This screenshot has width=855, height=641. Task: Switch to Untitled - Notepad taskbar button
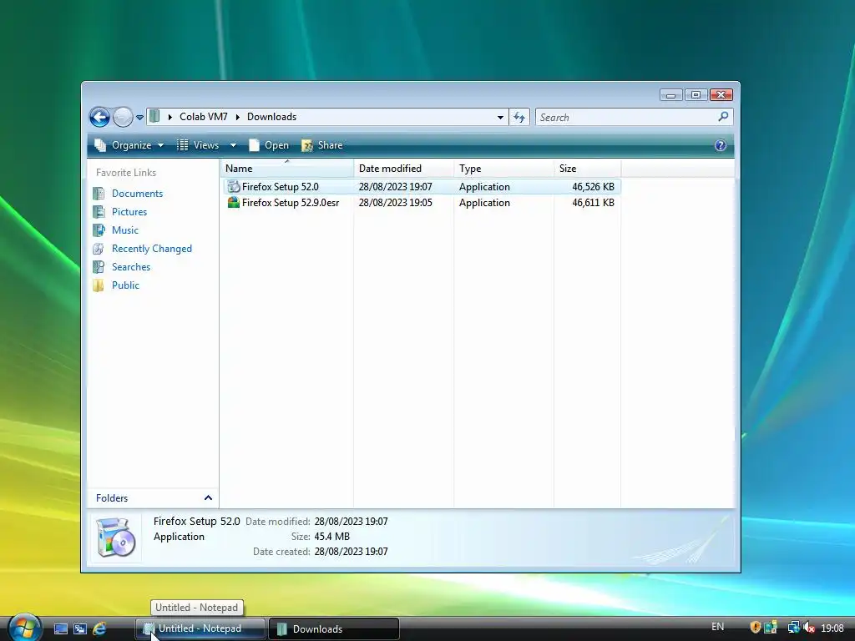(200, 628)
